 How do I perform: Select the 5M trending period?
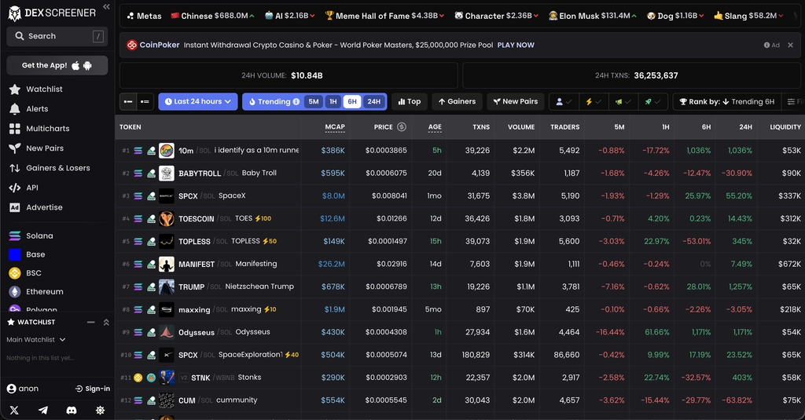coord(314,101)
